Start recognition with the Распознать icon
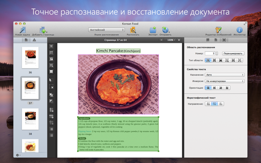261x163 pixels. pos(133,30)
